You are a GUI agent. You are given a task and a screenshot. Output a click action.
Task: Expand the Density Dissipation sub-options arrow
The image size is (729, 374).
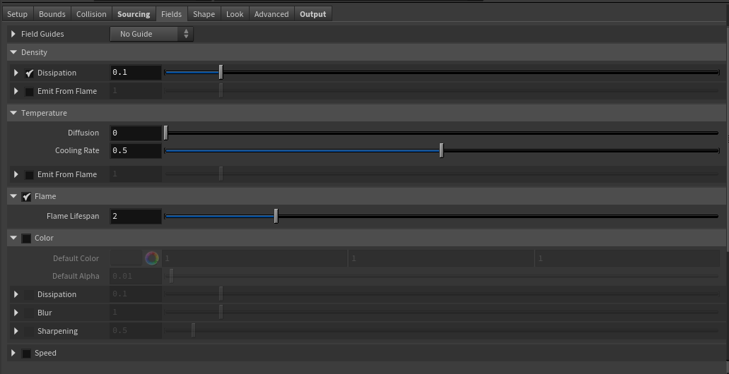click(x=16, y=73)
